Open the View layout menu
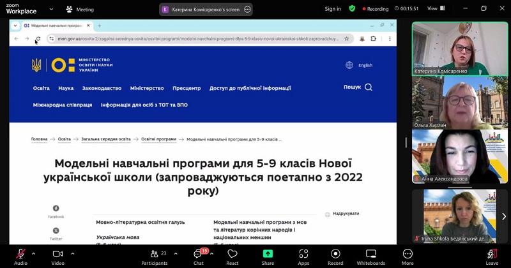Viewport: 511px width, 268px height. tap(436, 9)
